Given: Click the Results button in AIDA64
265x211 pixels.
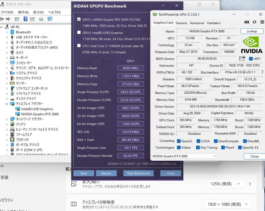Looking at the screenshot, I should click(x=106, y=173).
